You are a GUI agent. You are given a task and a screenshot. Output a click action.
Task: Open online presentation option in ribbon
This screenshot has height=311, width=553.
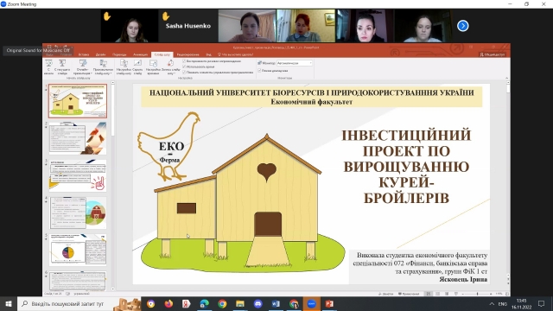83,67
